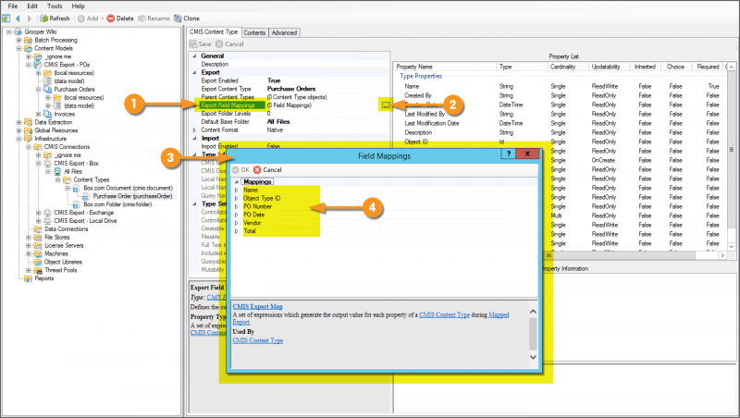Image resolution: width=740 pixels, height=418 pixels.
Task: Open the Edit menu
Action: point(32,6)
